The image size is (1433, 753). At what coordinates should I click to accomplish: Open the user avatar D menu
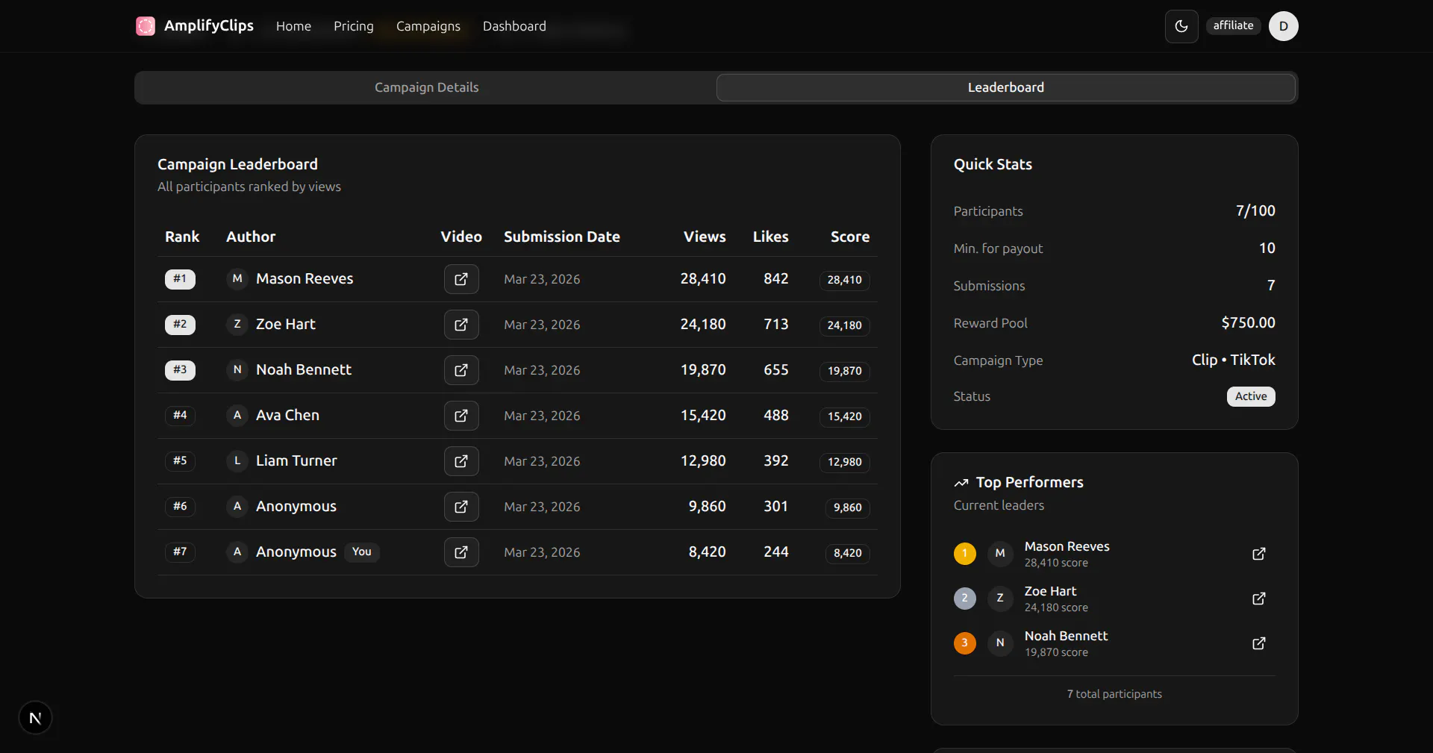pyautogui.click(x=1283, y=26)
